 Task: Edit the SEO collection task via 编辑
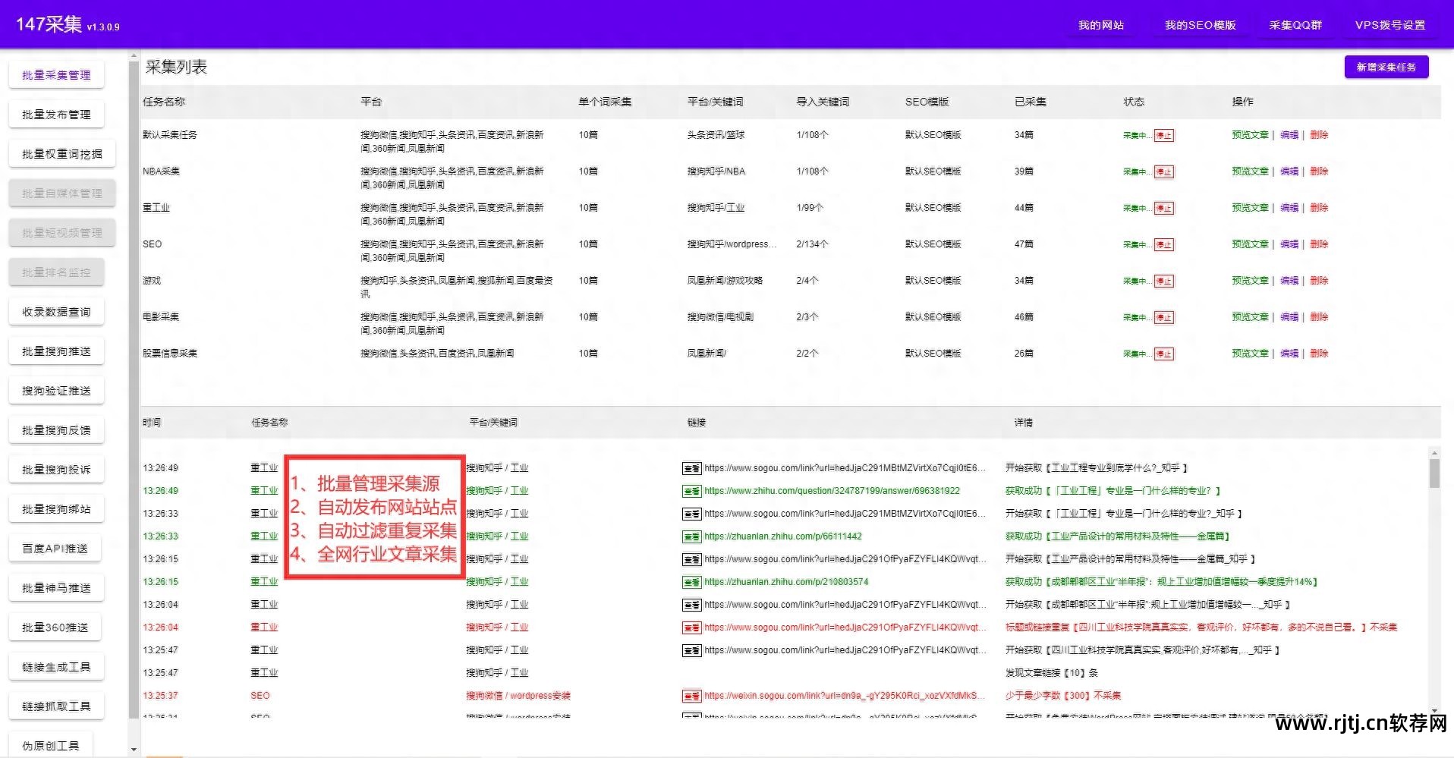coord(1289,244)
